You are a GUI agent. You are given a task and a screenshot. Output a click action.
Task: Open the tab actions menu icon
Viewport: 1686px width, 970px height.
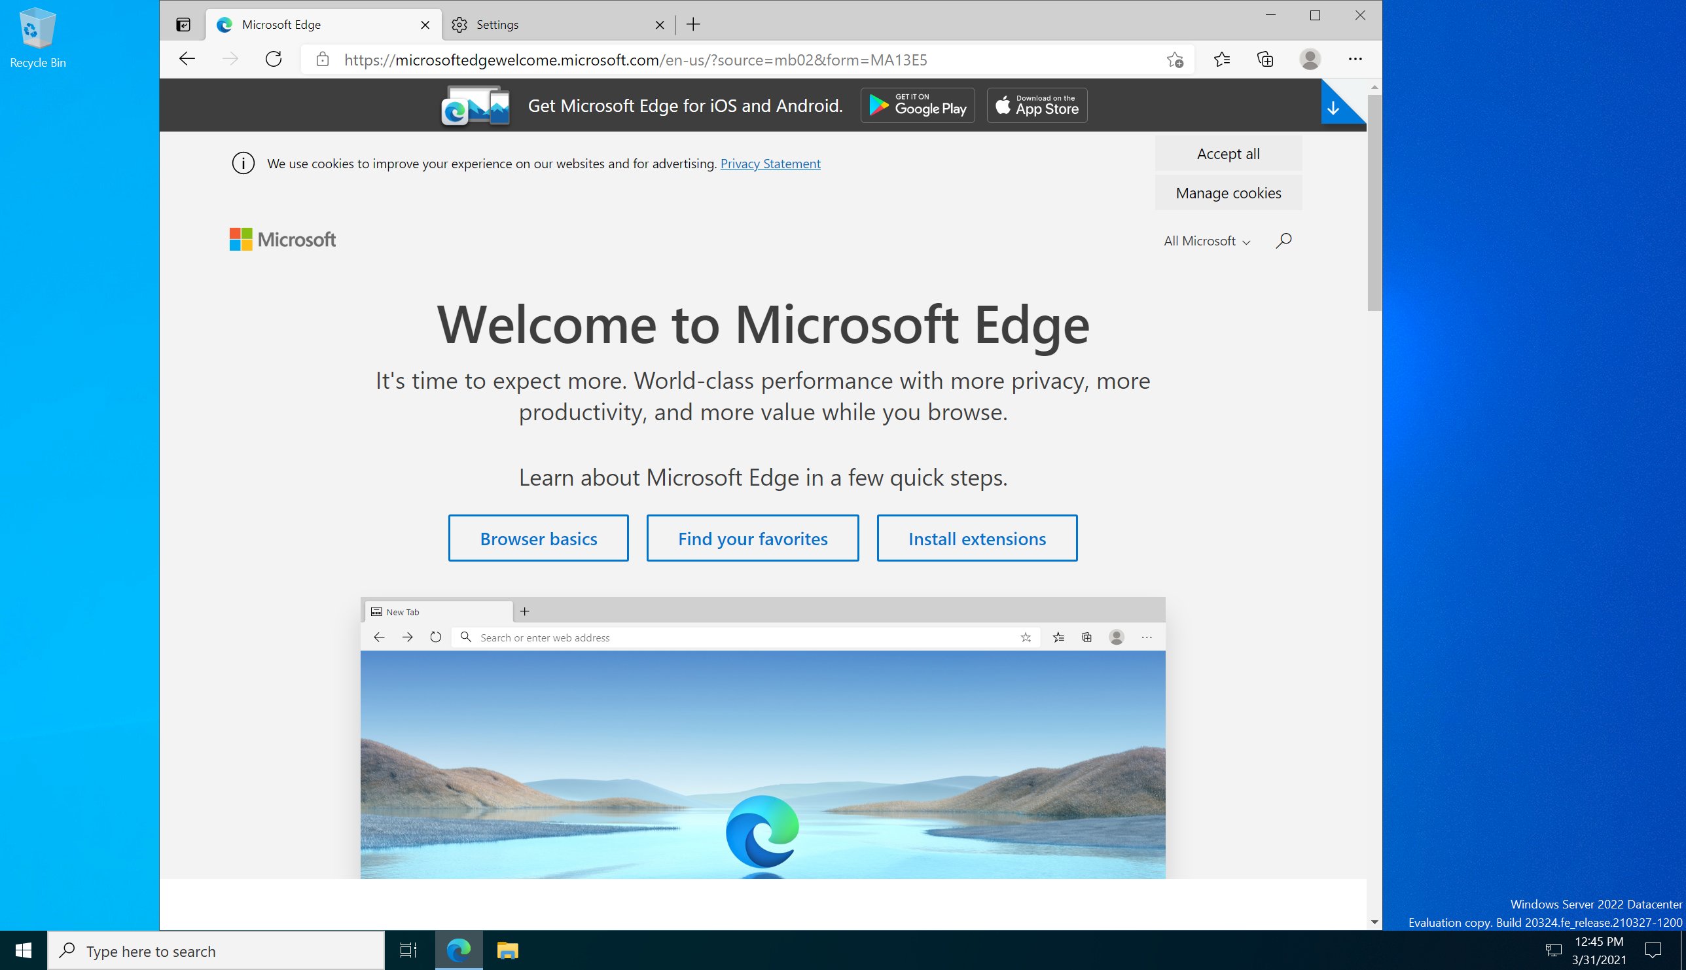click(183, 25)
